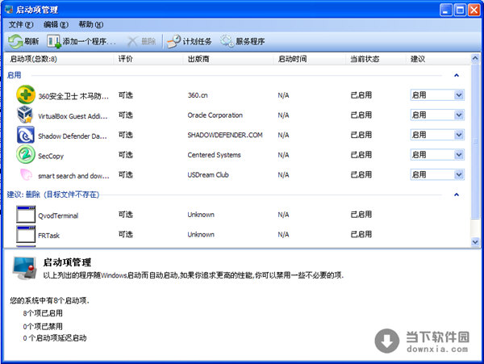Click 8个项已启用 summary line

43,313
